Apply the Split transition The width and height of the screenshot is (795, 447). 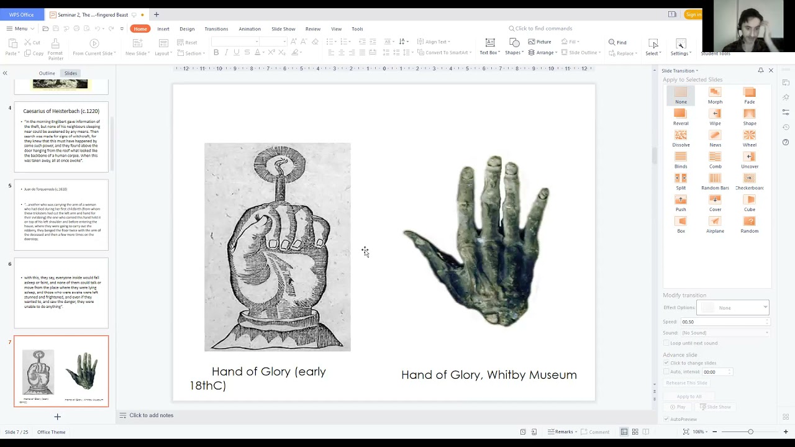pos(681,181)
